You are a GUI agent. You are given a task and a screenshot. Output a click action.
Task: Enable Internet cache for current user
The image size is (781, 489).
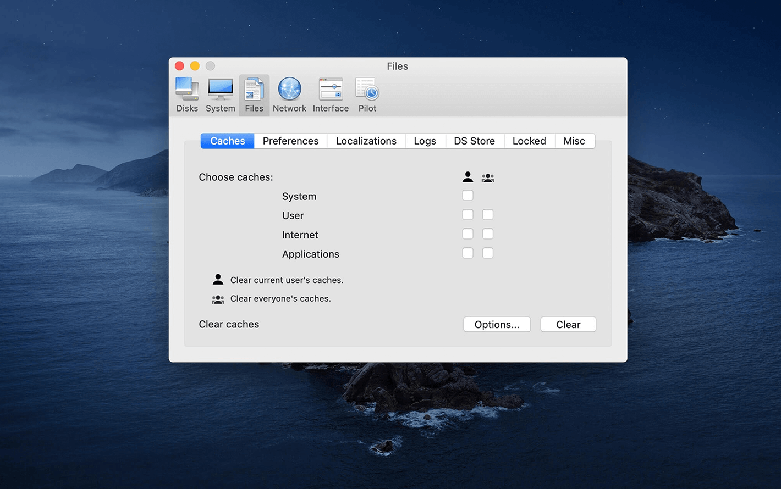point(468,234)
